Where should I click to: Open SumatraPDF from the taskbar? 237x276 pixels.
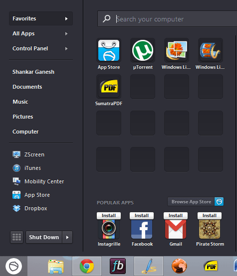(x=211, y=266)
